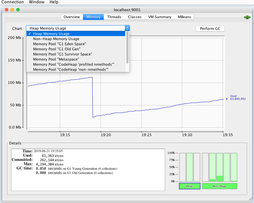Click the green Non-Heap label button
Image resolution: width=254 pixels, height=203 pixels.
coord(220,186)
